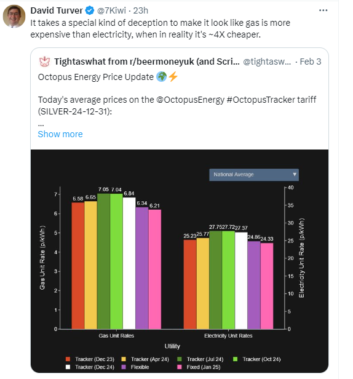Click the Tightaswhat account avatar icon
Screen dimensions: 353x379
[44, 62]
